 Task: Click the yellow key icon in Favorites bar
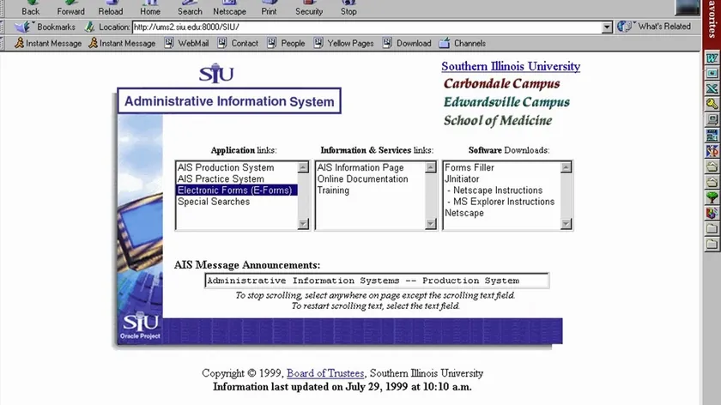tap(712, 105)
